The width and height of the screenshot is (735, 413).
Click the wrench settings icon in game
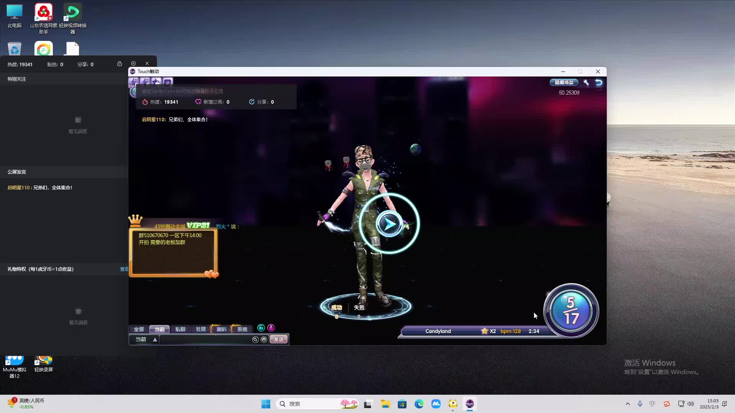pos(586,83)
